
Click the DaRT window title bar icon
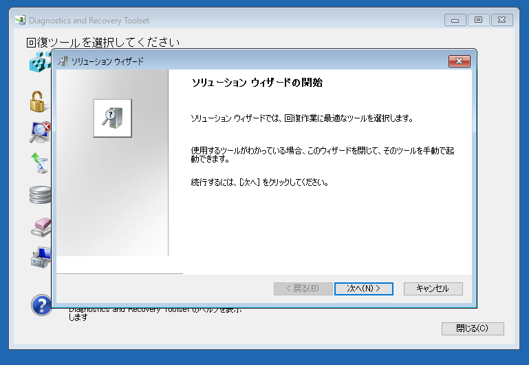[x=20, y=20]
